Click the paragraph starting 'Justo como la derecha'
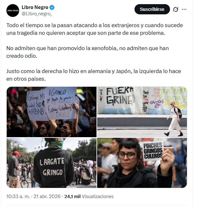 94,75
